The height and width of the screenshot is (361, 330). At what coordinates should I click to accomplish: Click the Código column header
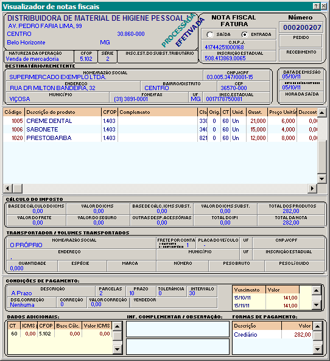click(13, 112)
